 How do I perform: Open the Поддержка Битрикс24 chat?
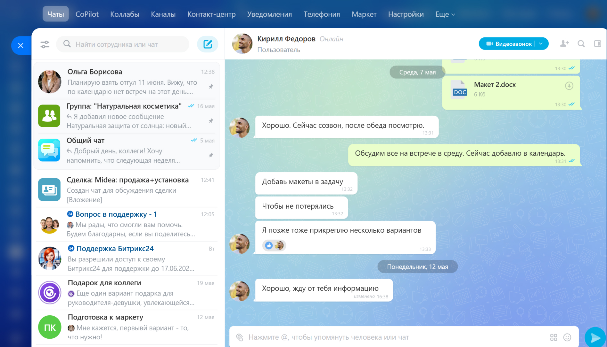click(127, 258)
